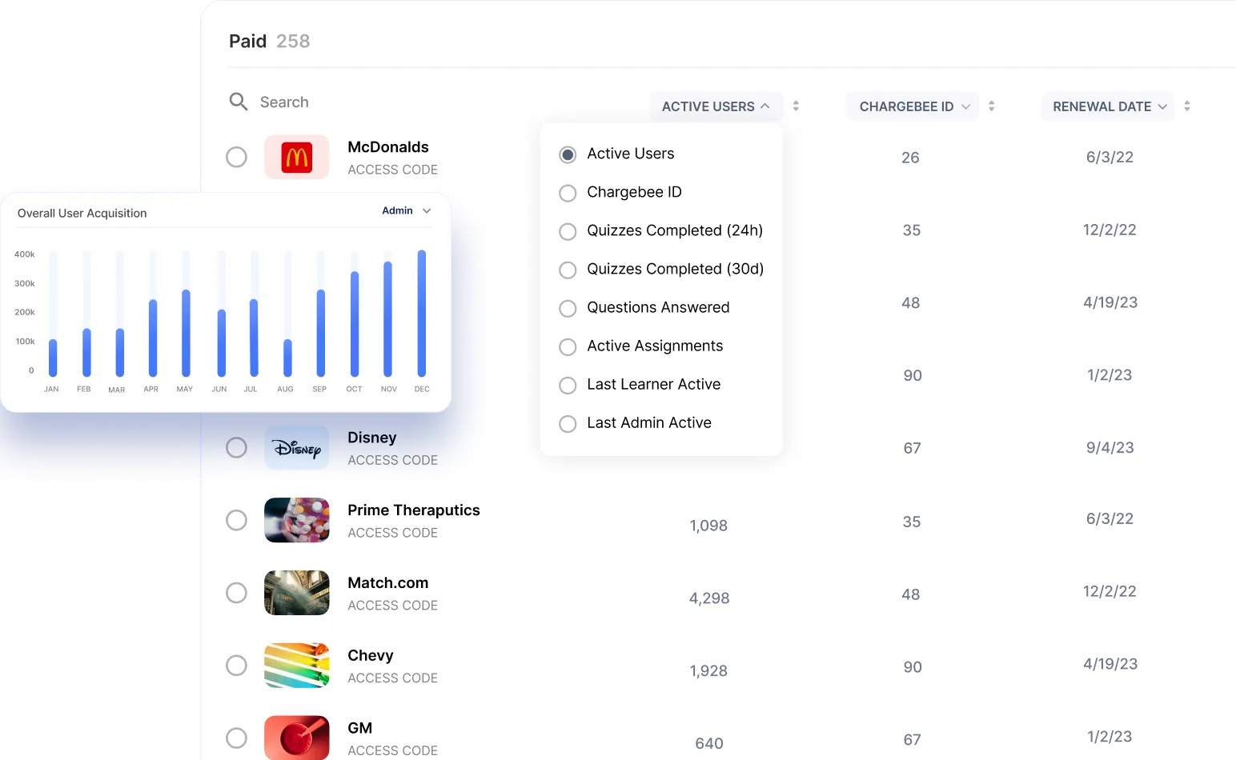The image size is (1236, 760).
Task: Open the Prime Theraputics logo image
Action: (x=297, y=520)
